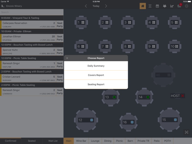Switch to Seated tab

point(32,141)
